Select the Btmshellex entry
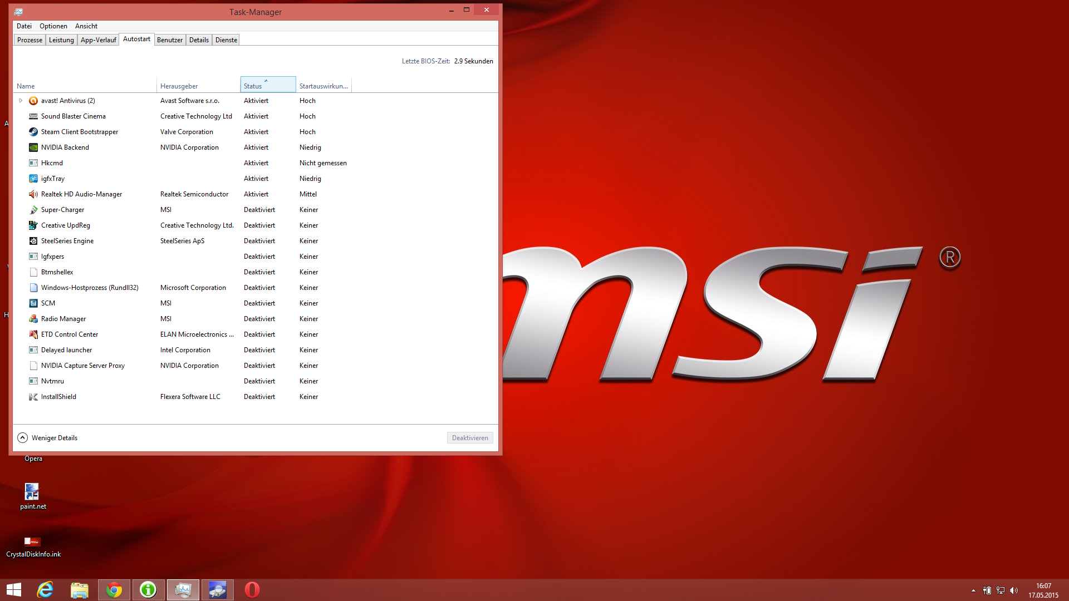 (x=57, y=272)
